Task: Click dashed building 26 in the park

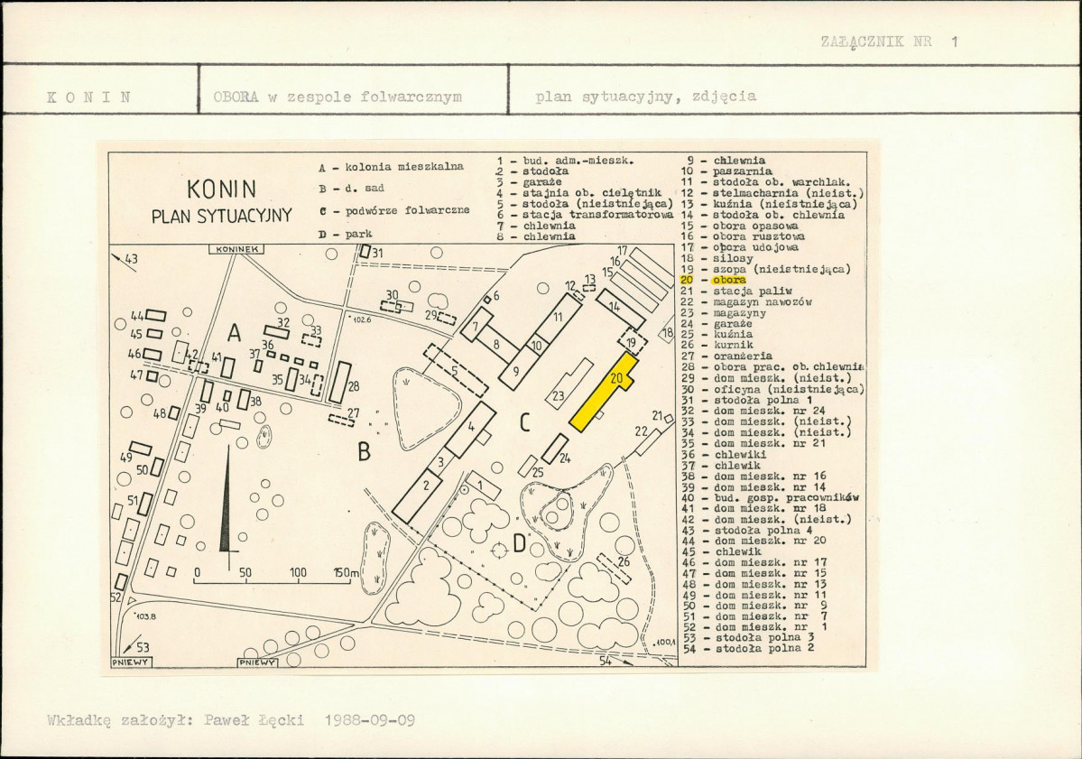Action: pyautogui.click(x=615, y=569)
